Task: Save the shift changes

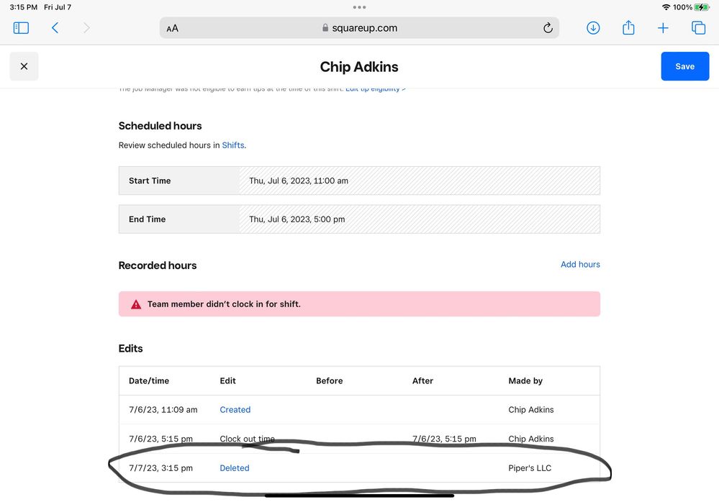Action: pos(684,66)
